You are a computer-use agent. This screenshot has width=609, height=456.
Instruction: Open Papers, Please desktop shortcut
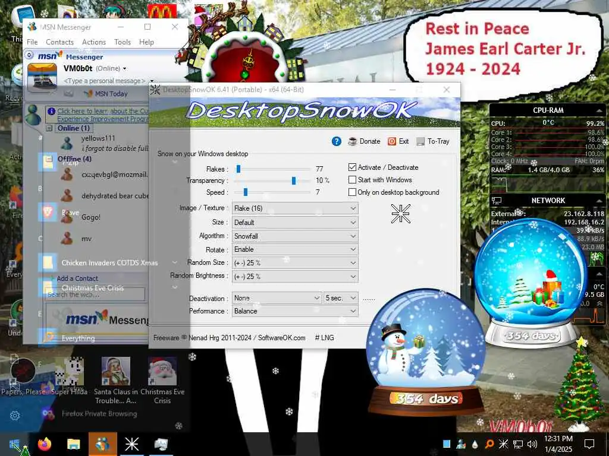pyautogui.click(x=23, y=375)
